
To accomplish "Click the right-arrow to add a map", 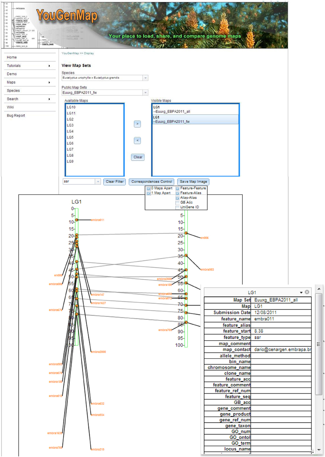I will (137, 124).
